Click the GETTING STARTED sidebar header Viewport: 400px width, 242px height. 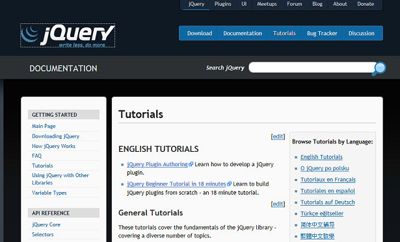[x=64, y=114]
